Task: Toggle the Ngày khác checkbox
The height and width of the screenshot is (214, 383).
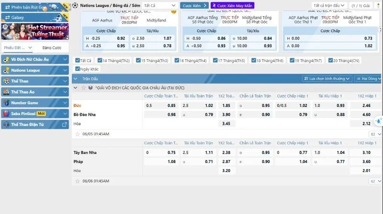Action: click(78, 69)
